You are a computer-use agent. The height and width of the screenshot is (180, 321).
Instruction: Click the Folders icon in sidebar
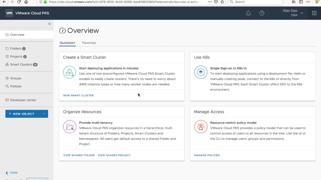7,48
